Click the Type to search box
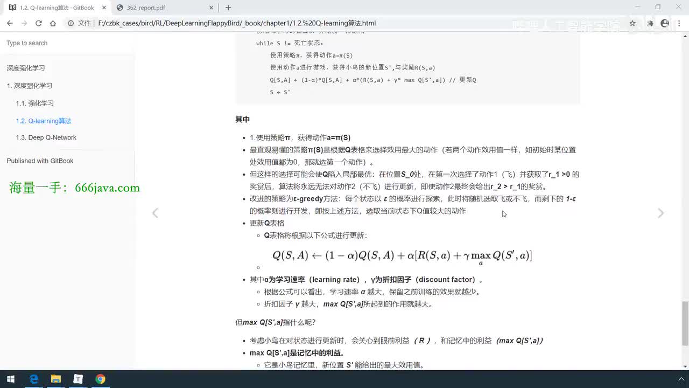This screenshot has height=388, width=689. click(x=67, y=43)
